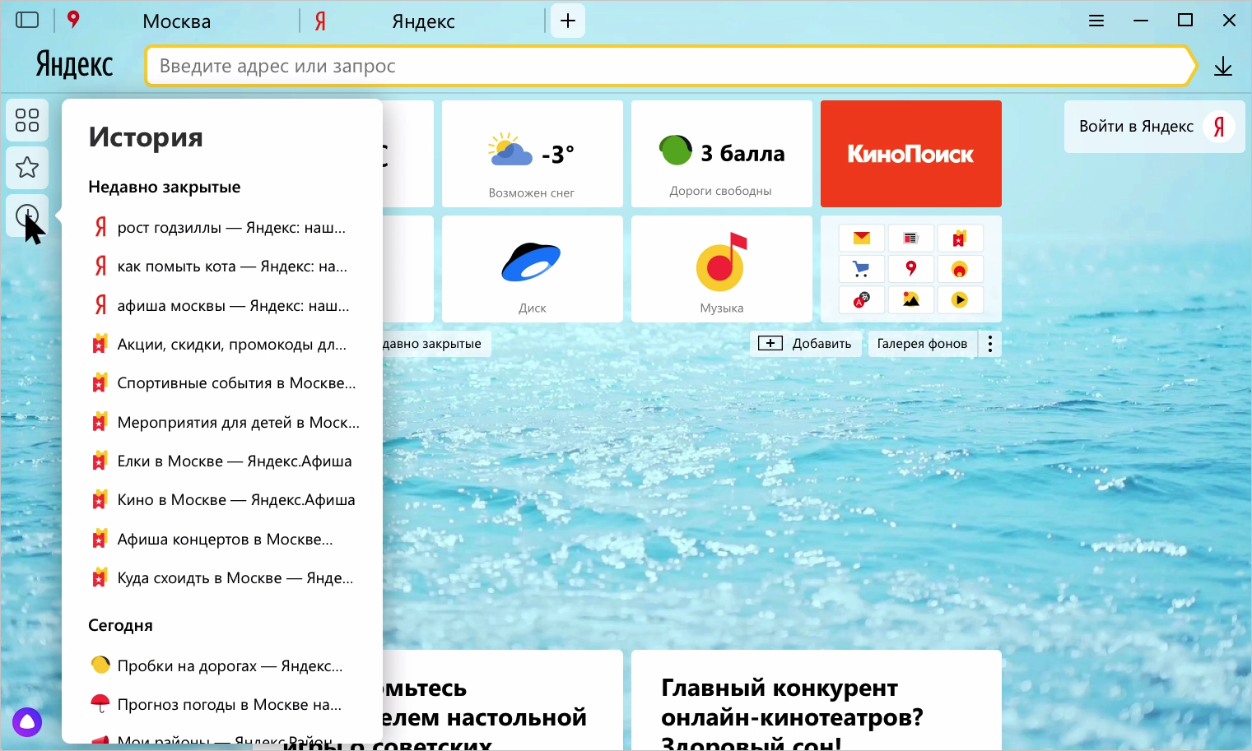Screen dimensions: 1252x751
Task: Click the Yandex Music tile
Action: (722, 269)
